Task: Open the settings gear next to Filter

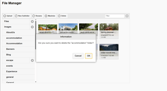Action: coord(127,16)
